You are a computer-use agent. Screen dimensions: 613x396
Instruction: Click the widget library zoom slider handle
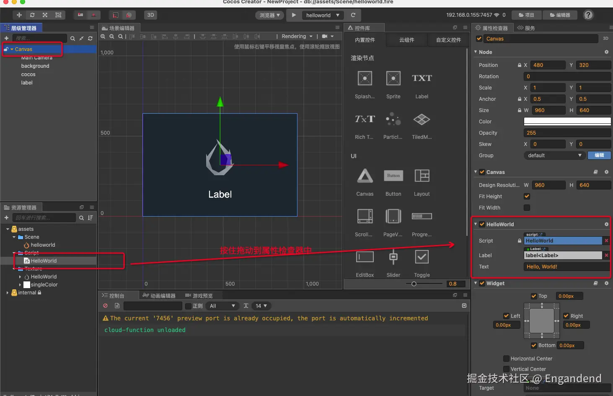[x=414, y=284]
